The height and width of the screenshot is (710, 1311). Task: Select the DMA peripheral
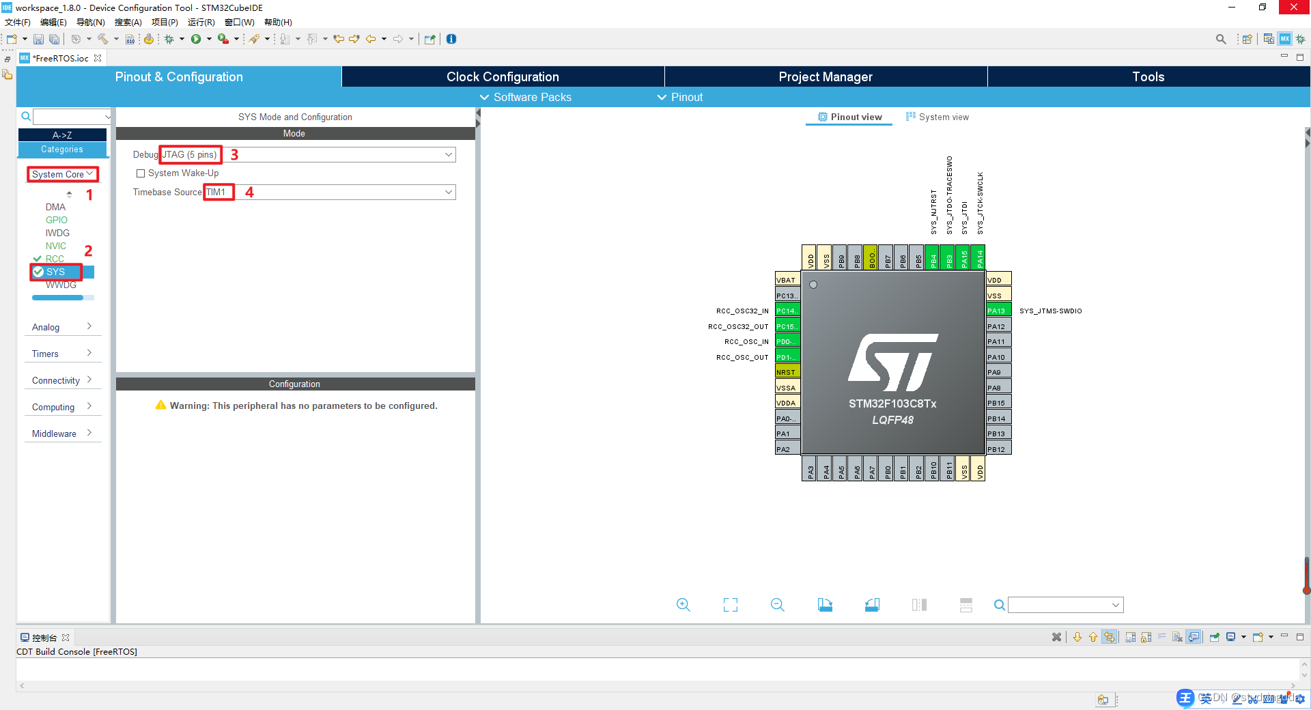point(55,207)
